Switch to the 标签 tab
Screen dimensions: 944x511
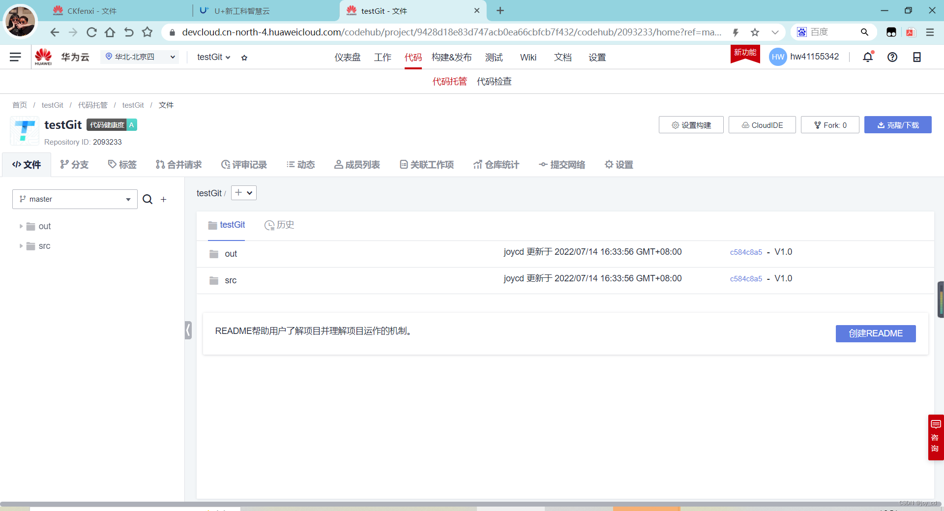tap(122, 165)
